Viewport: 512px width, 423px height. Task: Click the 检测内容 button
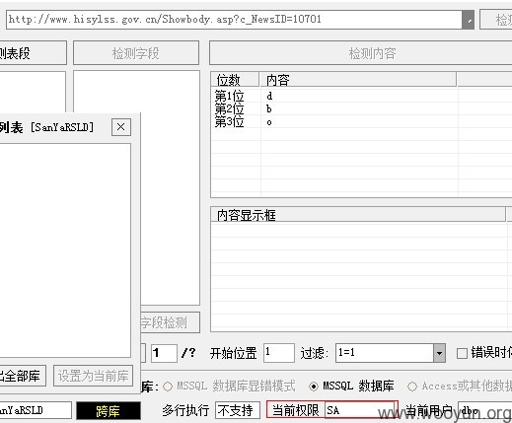click(360, 53)
